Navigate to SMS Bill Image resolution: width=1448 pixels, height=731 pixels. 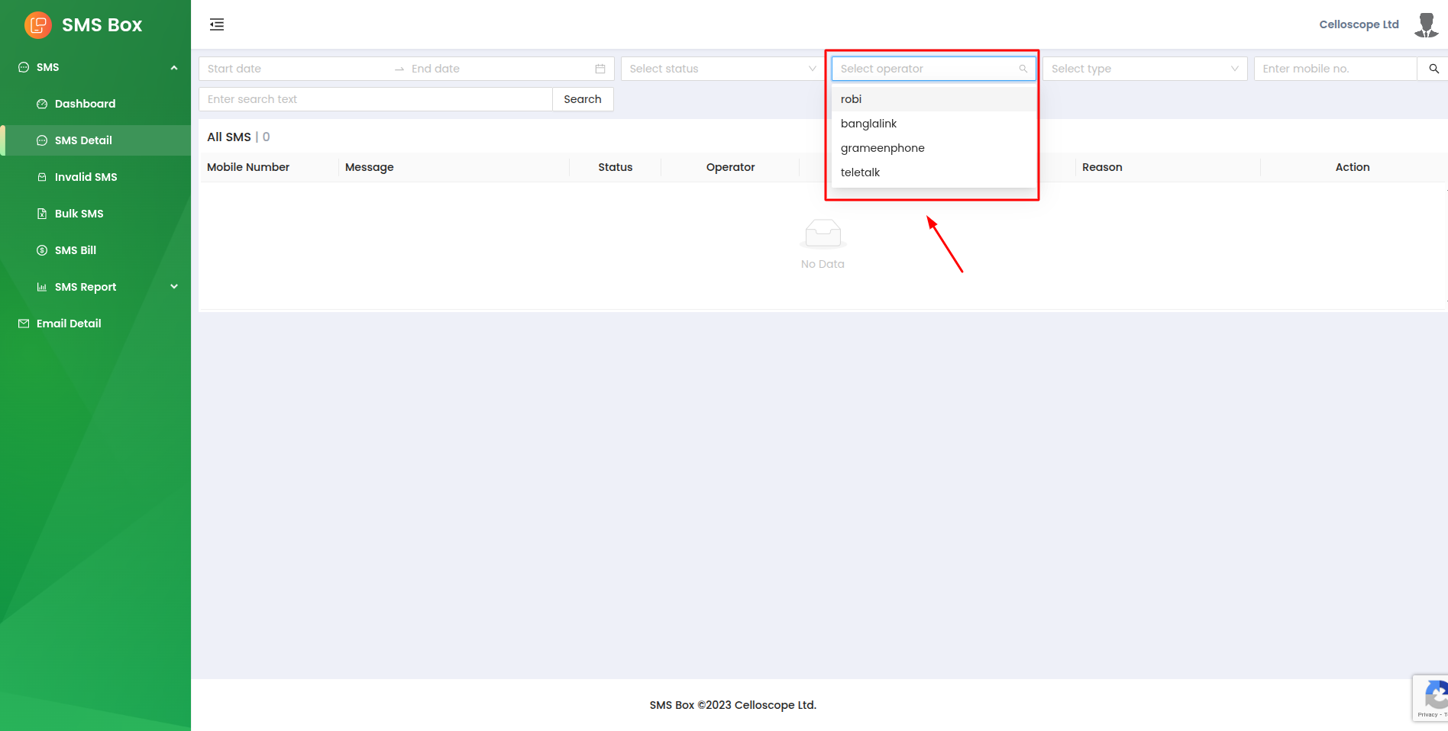(x=76, y=250)
